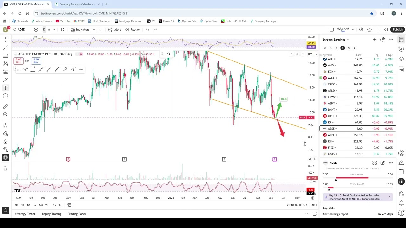Select the crosshair cursor tool

pos(5,40)
